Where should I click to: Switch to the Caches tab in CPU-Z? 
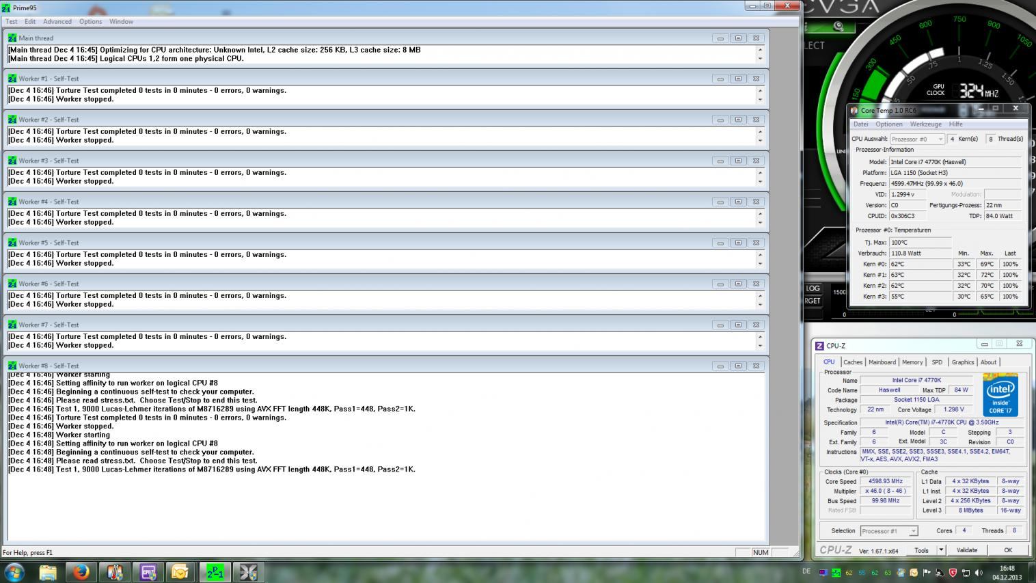tap(852, 362)
